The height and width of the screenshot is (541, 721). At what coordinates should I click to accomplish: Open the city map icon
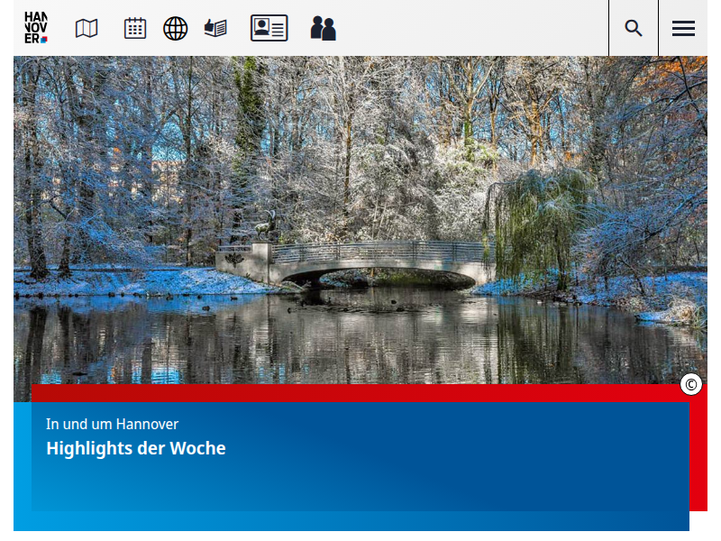[x=87, y=29]
